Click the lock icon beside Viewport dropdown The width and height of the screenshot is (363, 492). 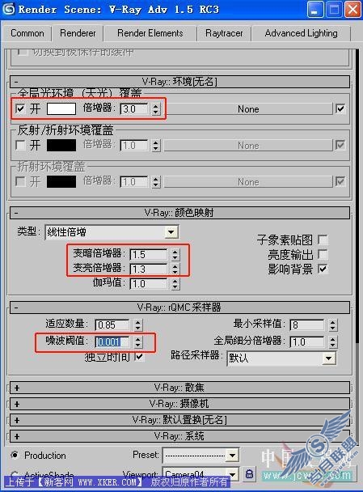(x=249, y=473)
